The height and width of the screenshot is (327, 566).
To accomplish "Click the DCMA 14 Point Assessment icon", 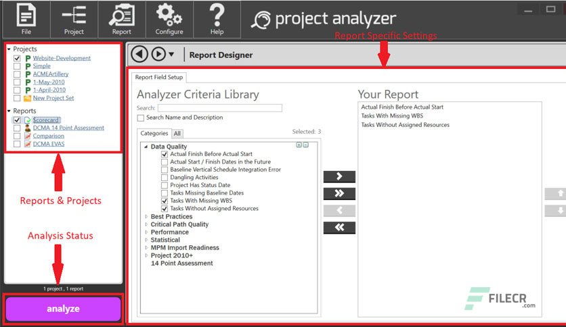I will tap(28, 128).
